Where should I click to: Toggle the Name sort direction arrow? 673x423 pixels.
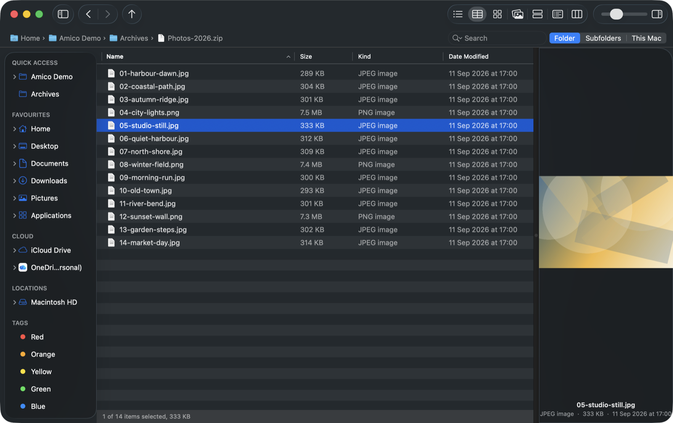tap(288, 57)
